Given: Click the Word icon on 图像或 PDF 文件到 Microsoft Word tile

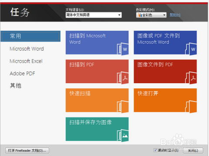Looking at the screenshot, I should point(191,49).
